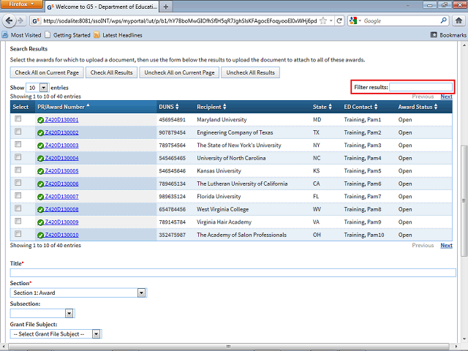The height and width of the screenshot is (351, 468).
Task: Open the Show entries count dropdown
Action: [x=38, y=87]
